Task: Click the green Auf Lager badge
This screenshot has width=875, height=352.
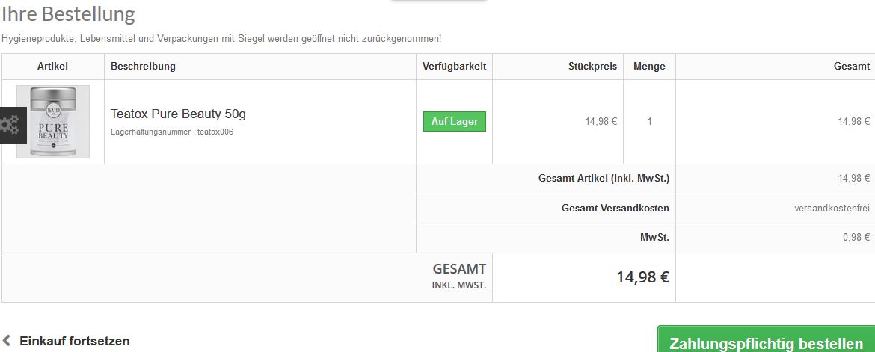Action: tap(454, 122)
